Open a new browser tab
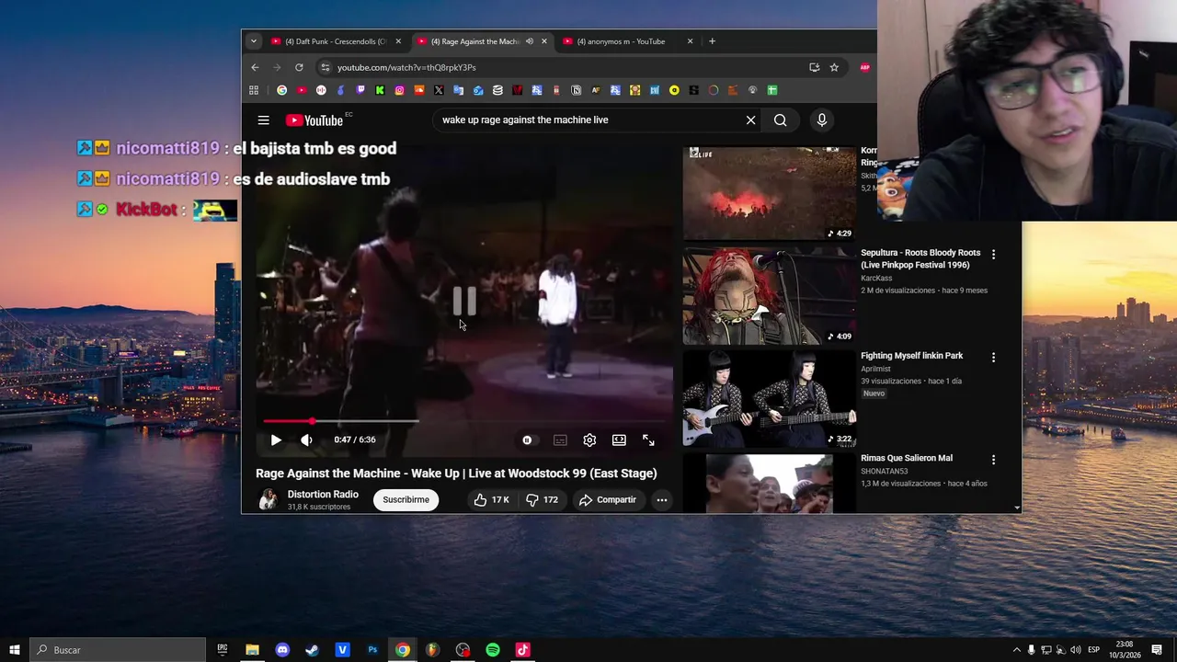The width and height of the screenshot is (1177, 662). point(712,41)
